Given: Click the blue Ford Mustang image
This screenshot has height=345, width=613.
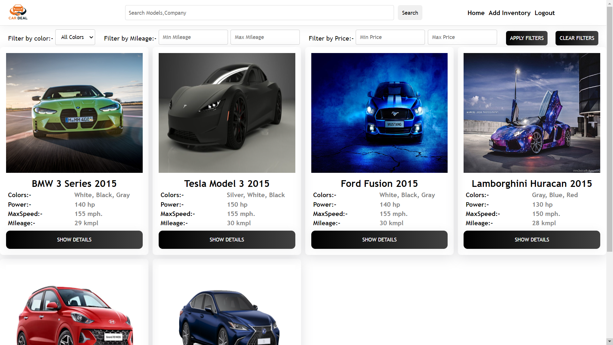Looking at the screenshot, I should [379, 113].
